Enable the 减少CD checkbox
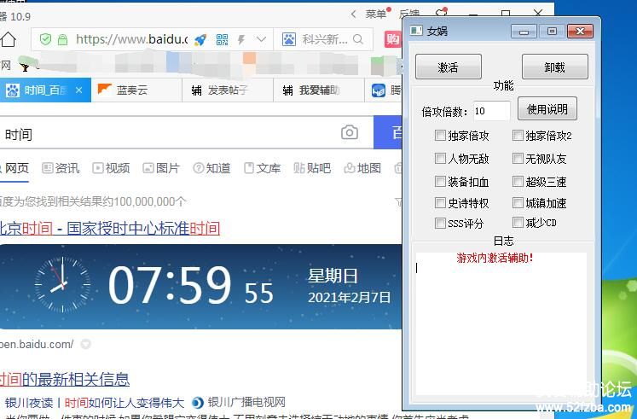This screenshot has width=637, height=419. (518, 223)
